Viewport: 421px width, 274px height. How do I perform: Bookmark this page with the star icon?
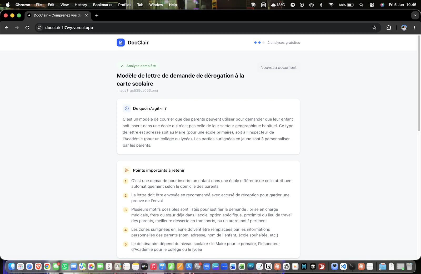point(374,28)
